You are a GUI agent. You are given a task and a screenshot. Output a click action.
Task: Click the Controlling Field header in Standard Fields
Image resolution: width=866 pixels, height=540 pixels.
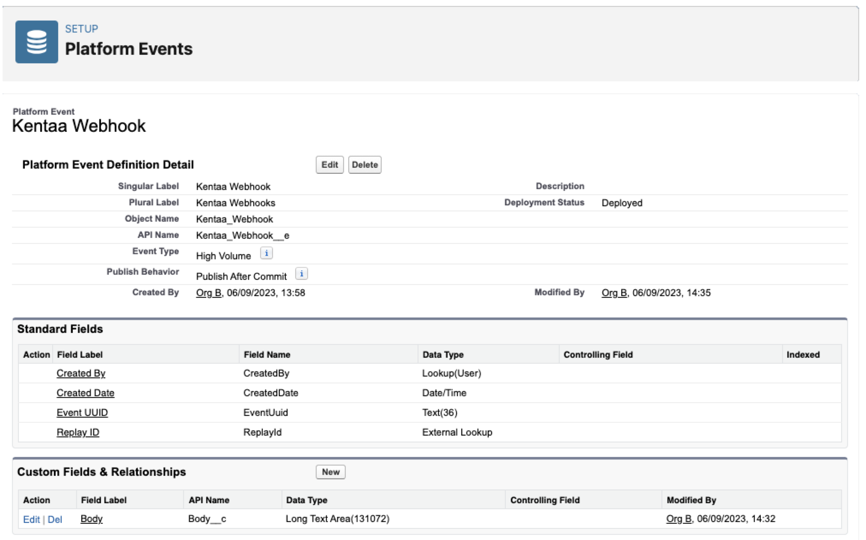pos(598,355)
